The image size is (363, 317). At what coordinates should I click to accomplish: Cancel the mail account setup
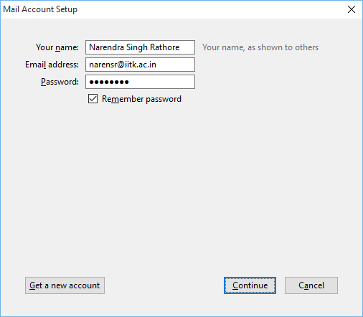coord(311,285)
